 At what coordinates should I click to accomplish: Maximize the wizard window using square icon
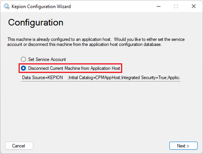point(176,6)
